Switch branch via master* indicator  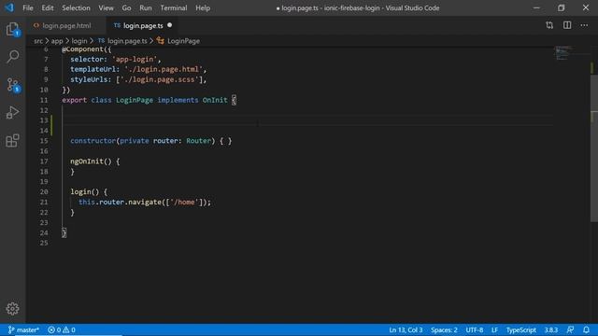pyautogui.click(x=23, y=329)
